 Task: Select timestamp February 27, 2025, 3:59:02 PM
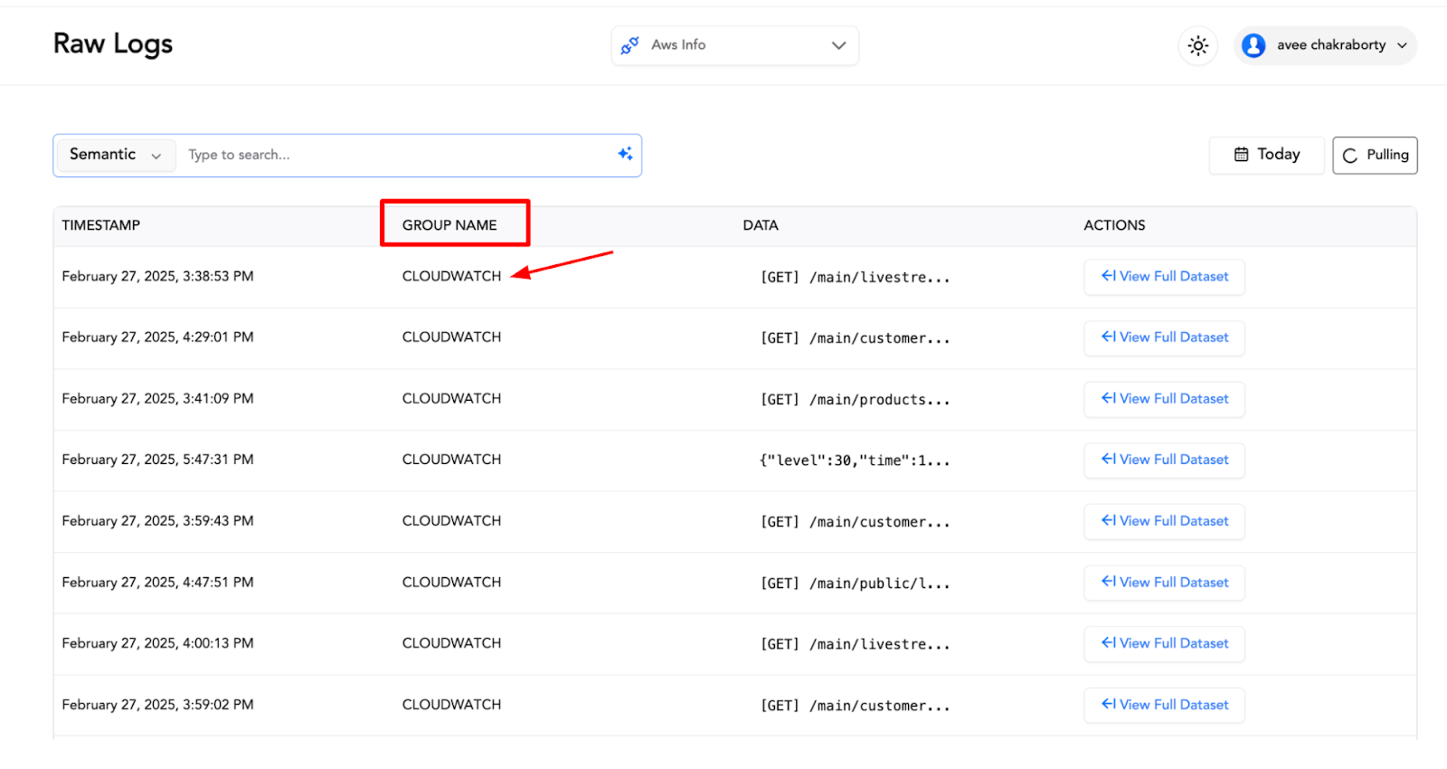(x=157, y=704)
